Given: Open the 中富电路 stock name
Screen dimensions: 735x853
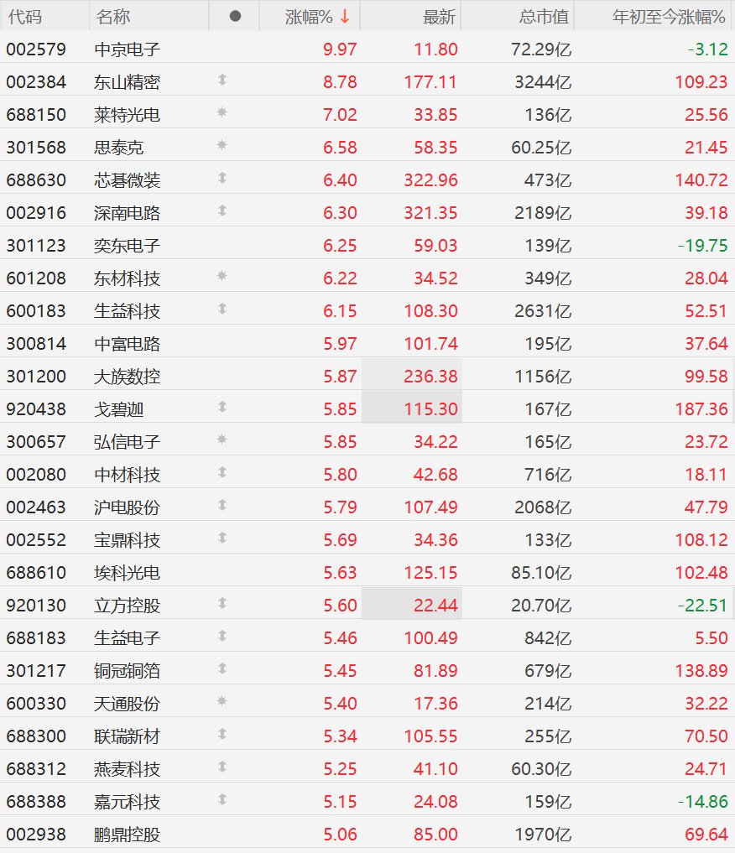Looking at the screenshot, I should click(x=127, y=344).
